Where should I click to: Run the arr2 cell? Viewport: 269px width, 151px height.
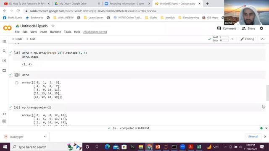(17, 75)
